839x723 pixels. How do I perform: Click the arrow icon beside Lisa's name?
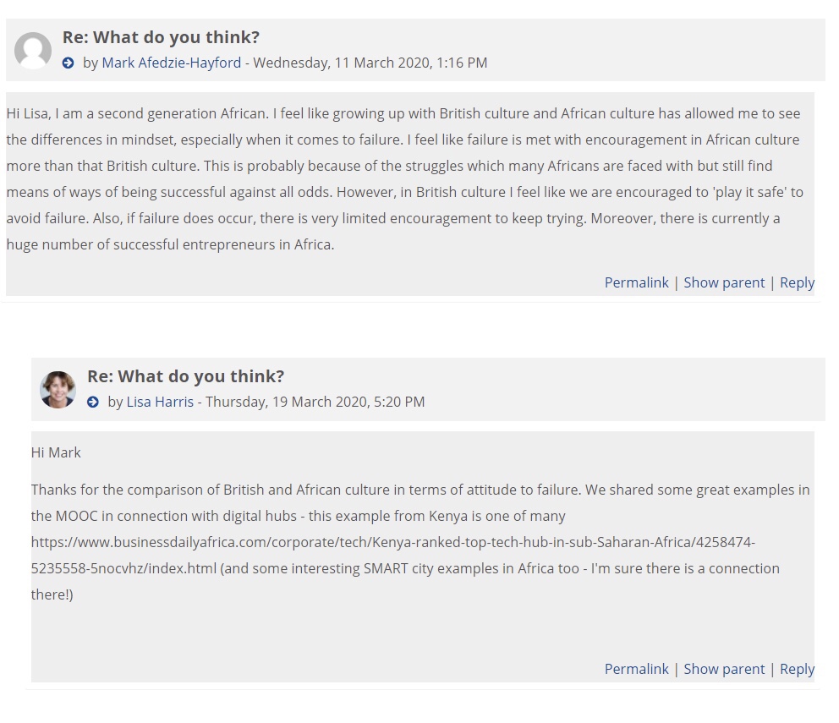93,403
